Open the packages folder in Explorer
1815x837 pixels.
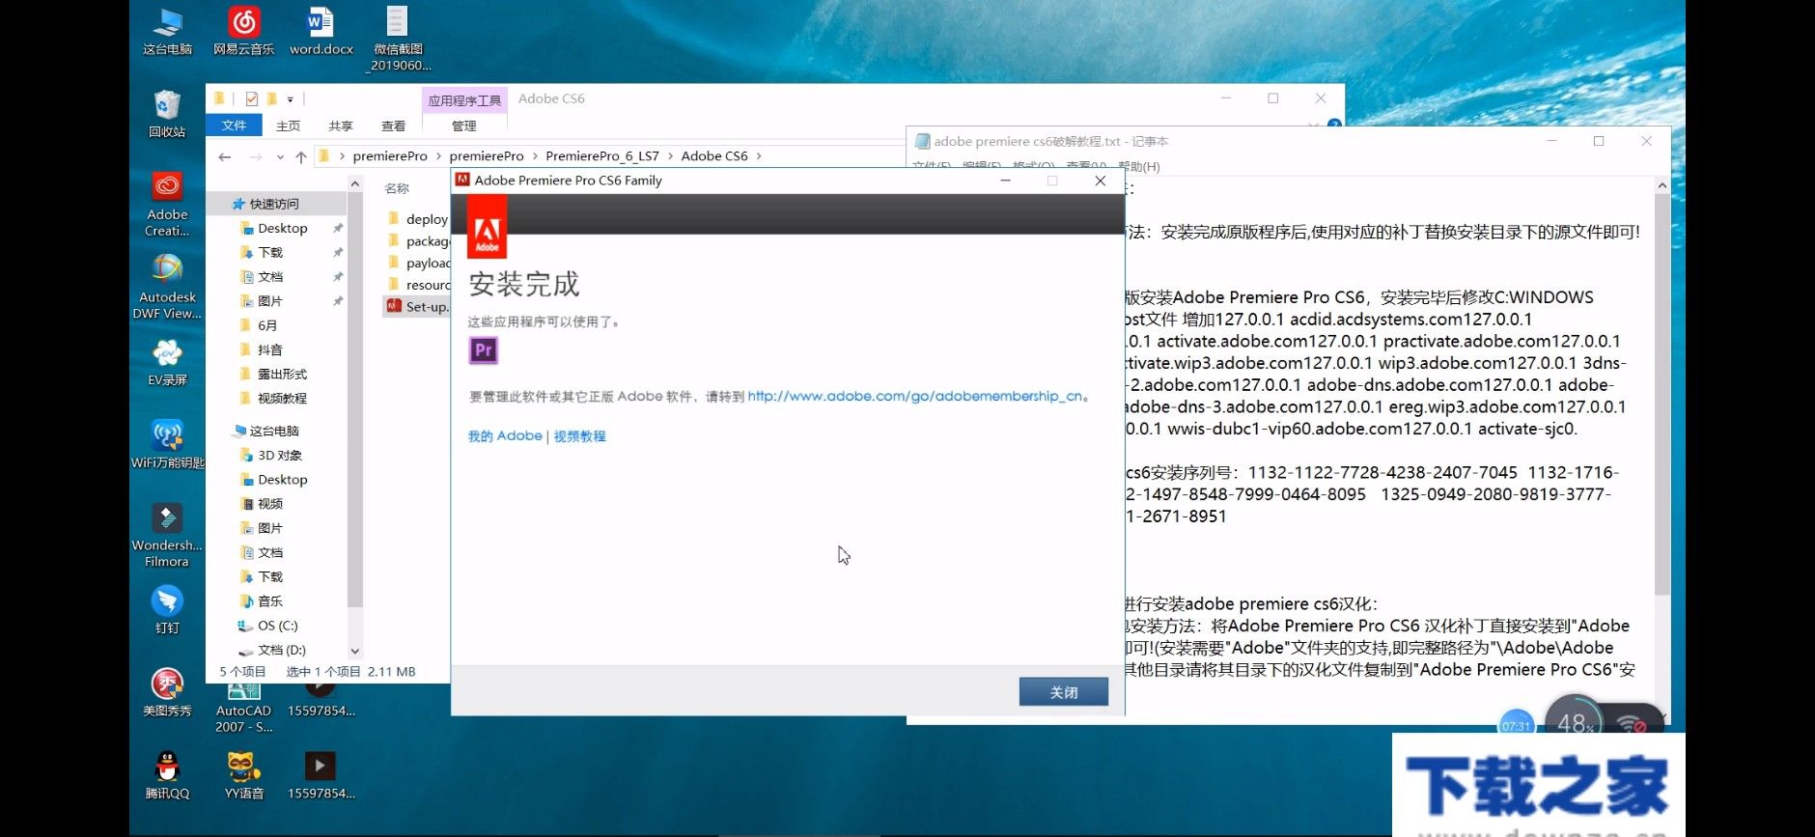(x=417, y=241)
